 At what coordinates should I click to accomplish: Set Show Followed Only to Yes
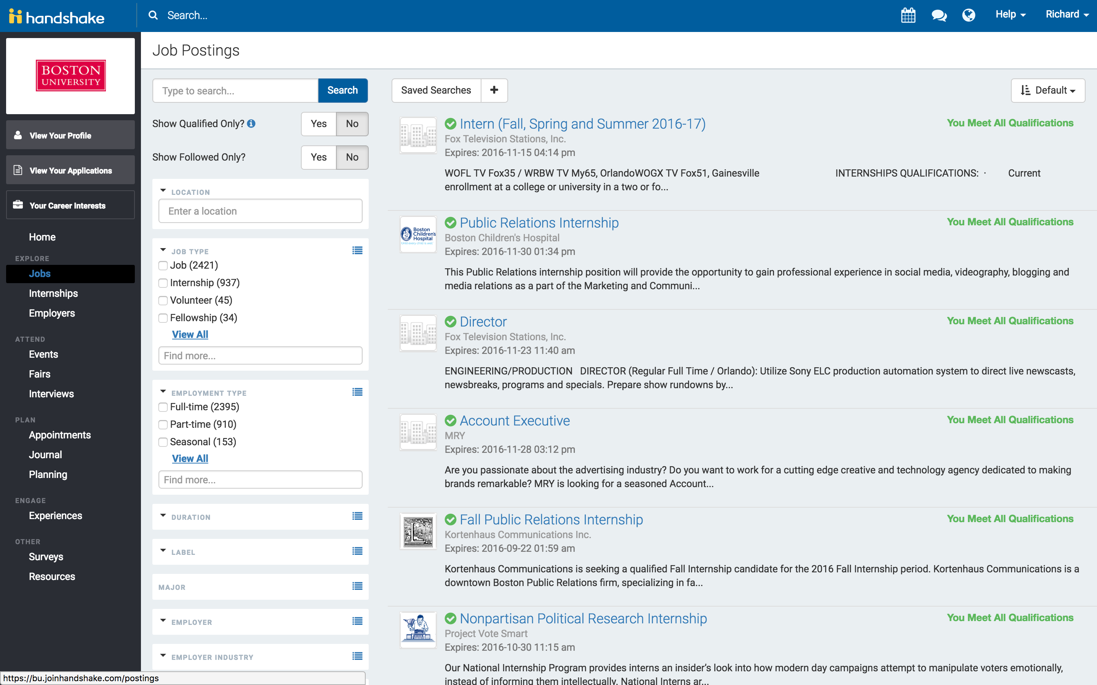click(319, 157)
